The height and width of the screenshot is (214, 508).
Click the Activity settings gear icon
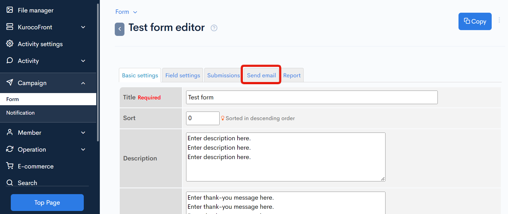(10, 44)
